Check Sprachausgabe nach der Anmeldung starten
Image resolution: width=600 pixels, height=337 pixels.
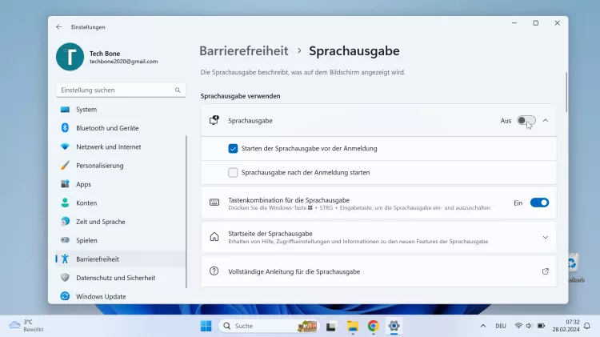pos(233,173)
